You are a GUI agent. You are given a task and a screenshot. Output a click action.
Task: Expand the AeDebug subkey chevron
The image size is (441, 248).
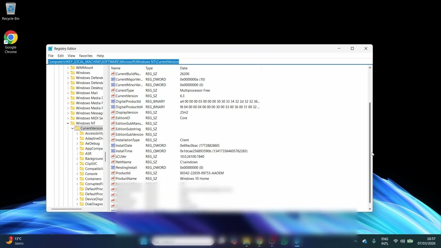(77, 143)
